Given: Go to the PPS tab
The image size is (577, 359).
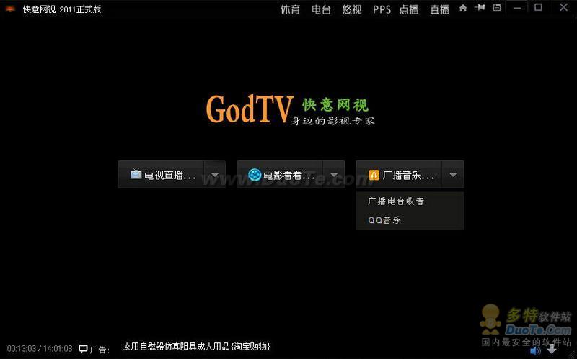Looking at the screenshot, I should (382, 9).
